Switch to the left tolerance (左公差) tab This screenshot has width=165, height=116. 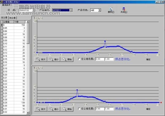(4, 17)
